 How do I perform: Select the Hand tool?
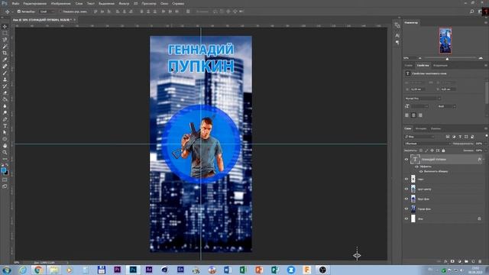[x=5, y=146]
